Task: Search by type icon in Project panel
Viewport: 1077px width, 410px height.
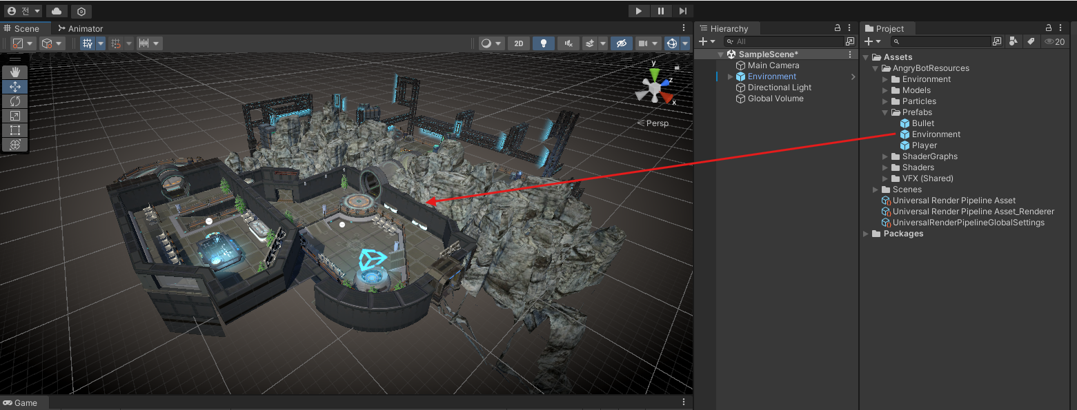Action: click(x=1013, y=41)
